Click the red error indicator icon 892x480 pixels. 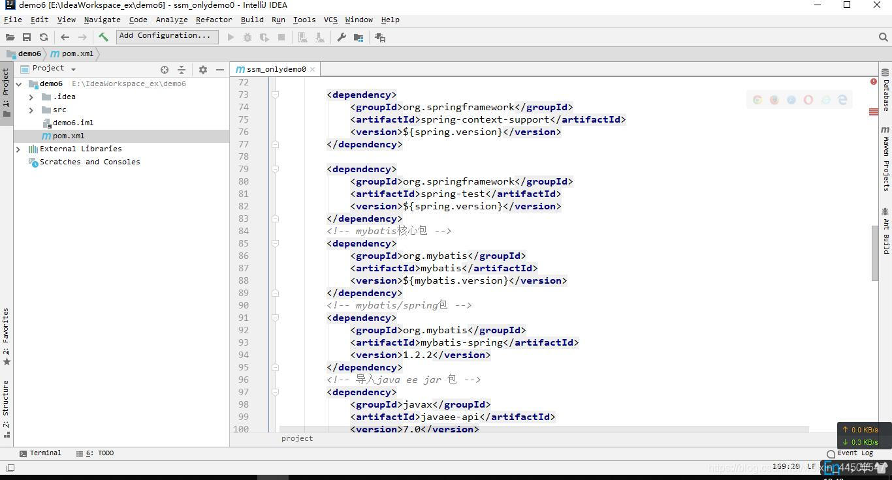pos(873,82)
